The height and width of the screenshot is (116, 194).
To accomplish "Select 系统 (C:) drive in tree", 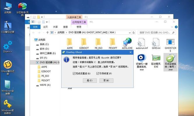I will click(x=43, y=44).
